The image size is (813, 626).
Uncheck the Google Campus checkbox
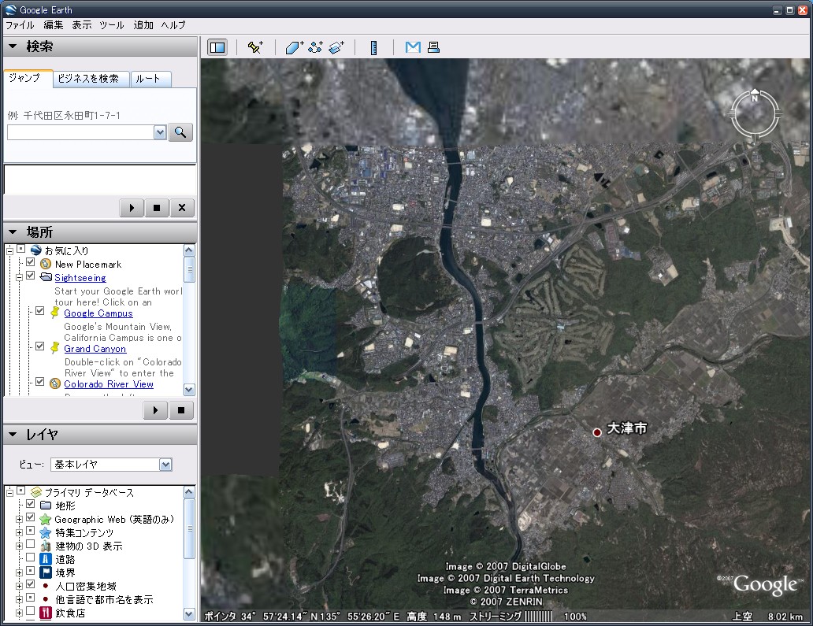click(40, 310)
